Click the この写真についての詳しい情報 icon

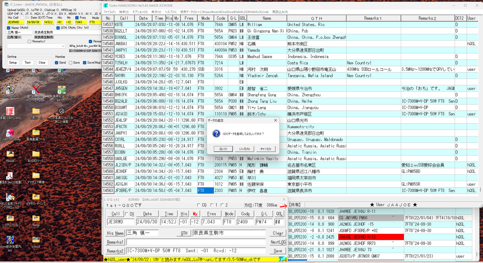coord(62,116)
